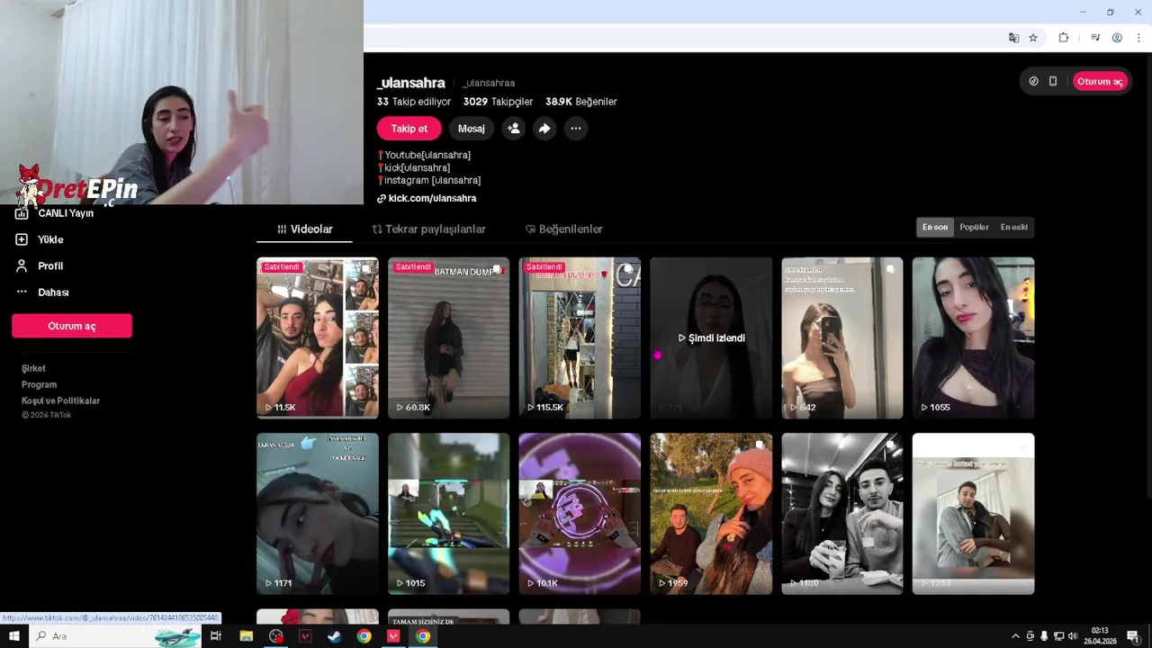
Task: Expand the Şirket footer section
Action: [x=33, y=368]
